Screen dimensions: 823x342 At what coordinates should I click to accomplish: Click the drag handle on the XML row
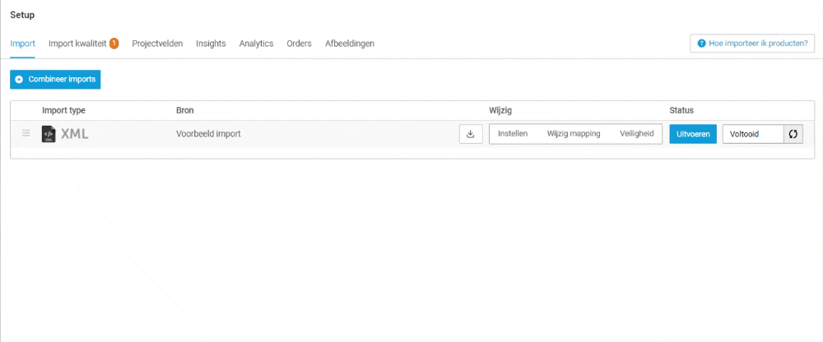click(26, 133)
